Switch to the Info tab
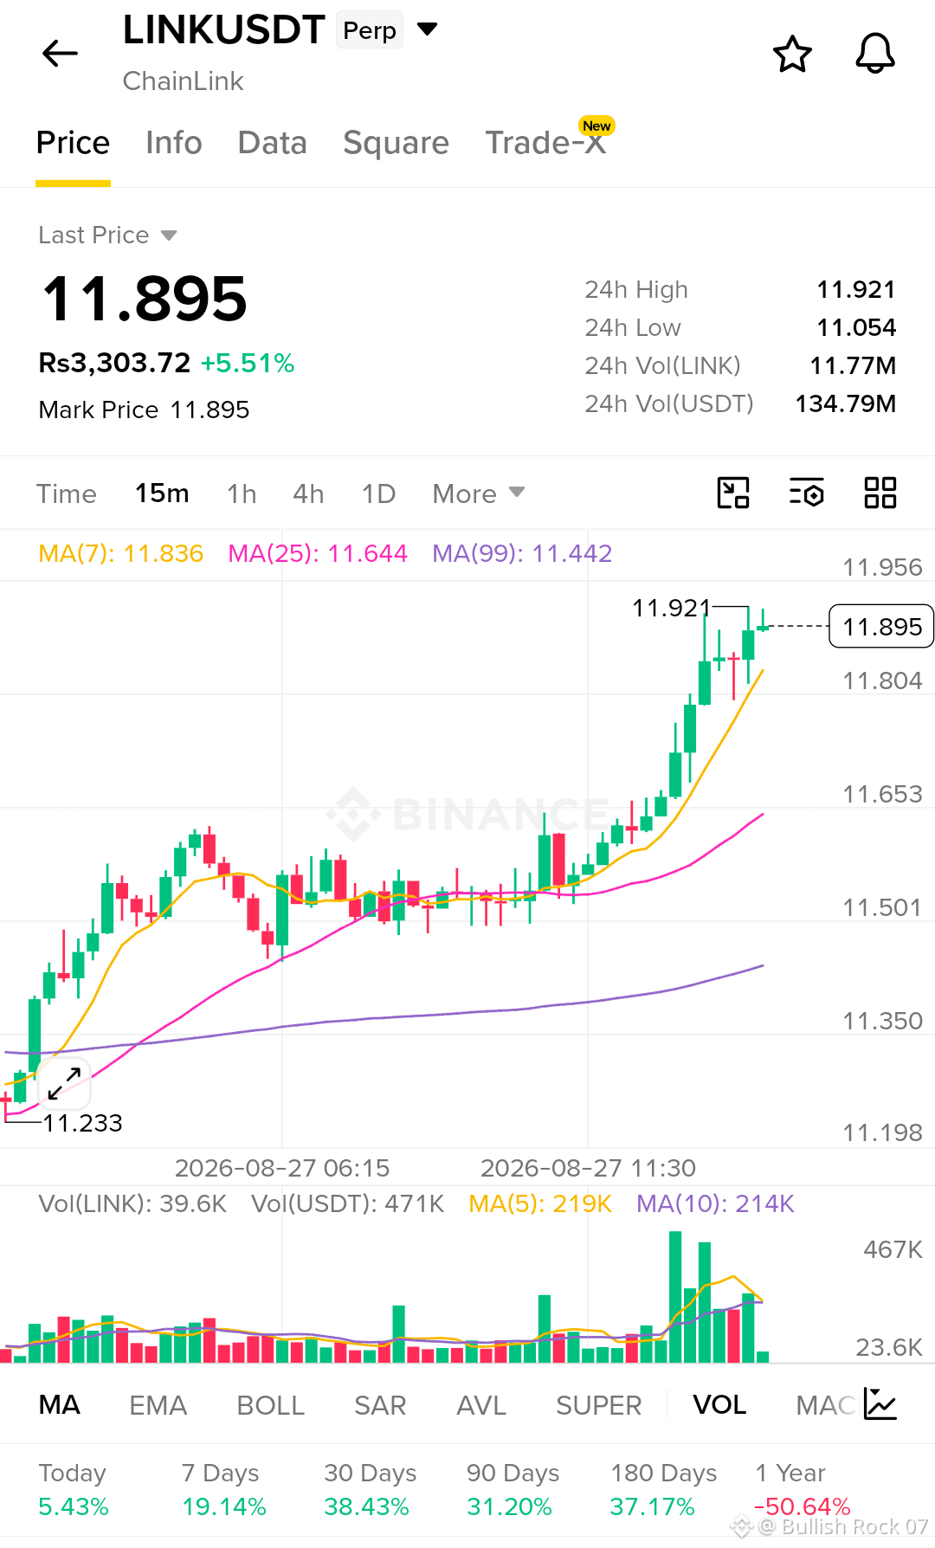Image resolution: width=935 pixels, height=1548 pixels. point(174,143)
